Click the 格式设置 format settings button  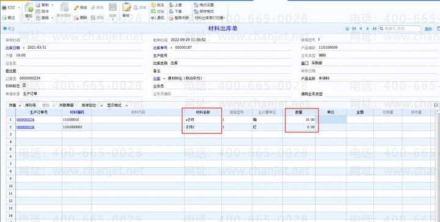(x=204, y=5)
